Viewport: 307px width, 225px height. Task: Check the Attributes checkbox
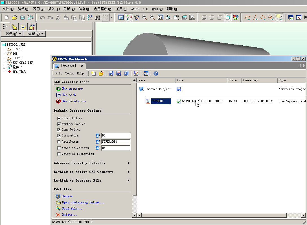point(59,142)
